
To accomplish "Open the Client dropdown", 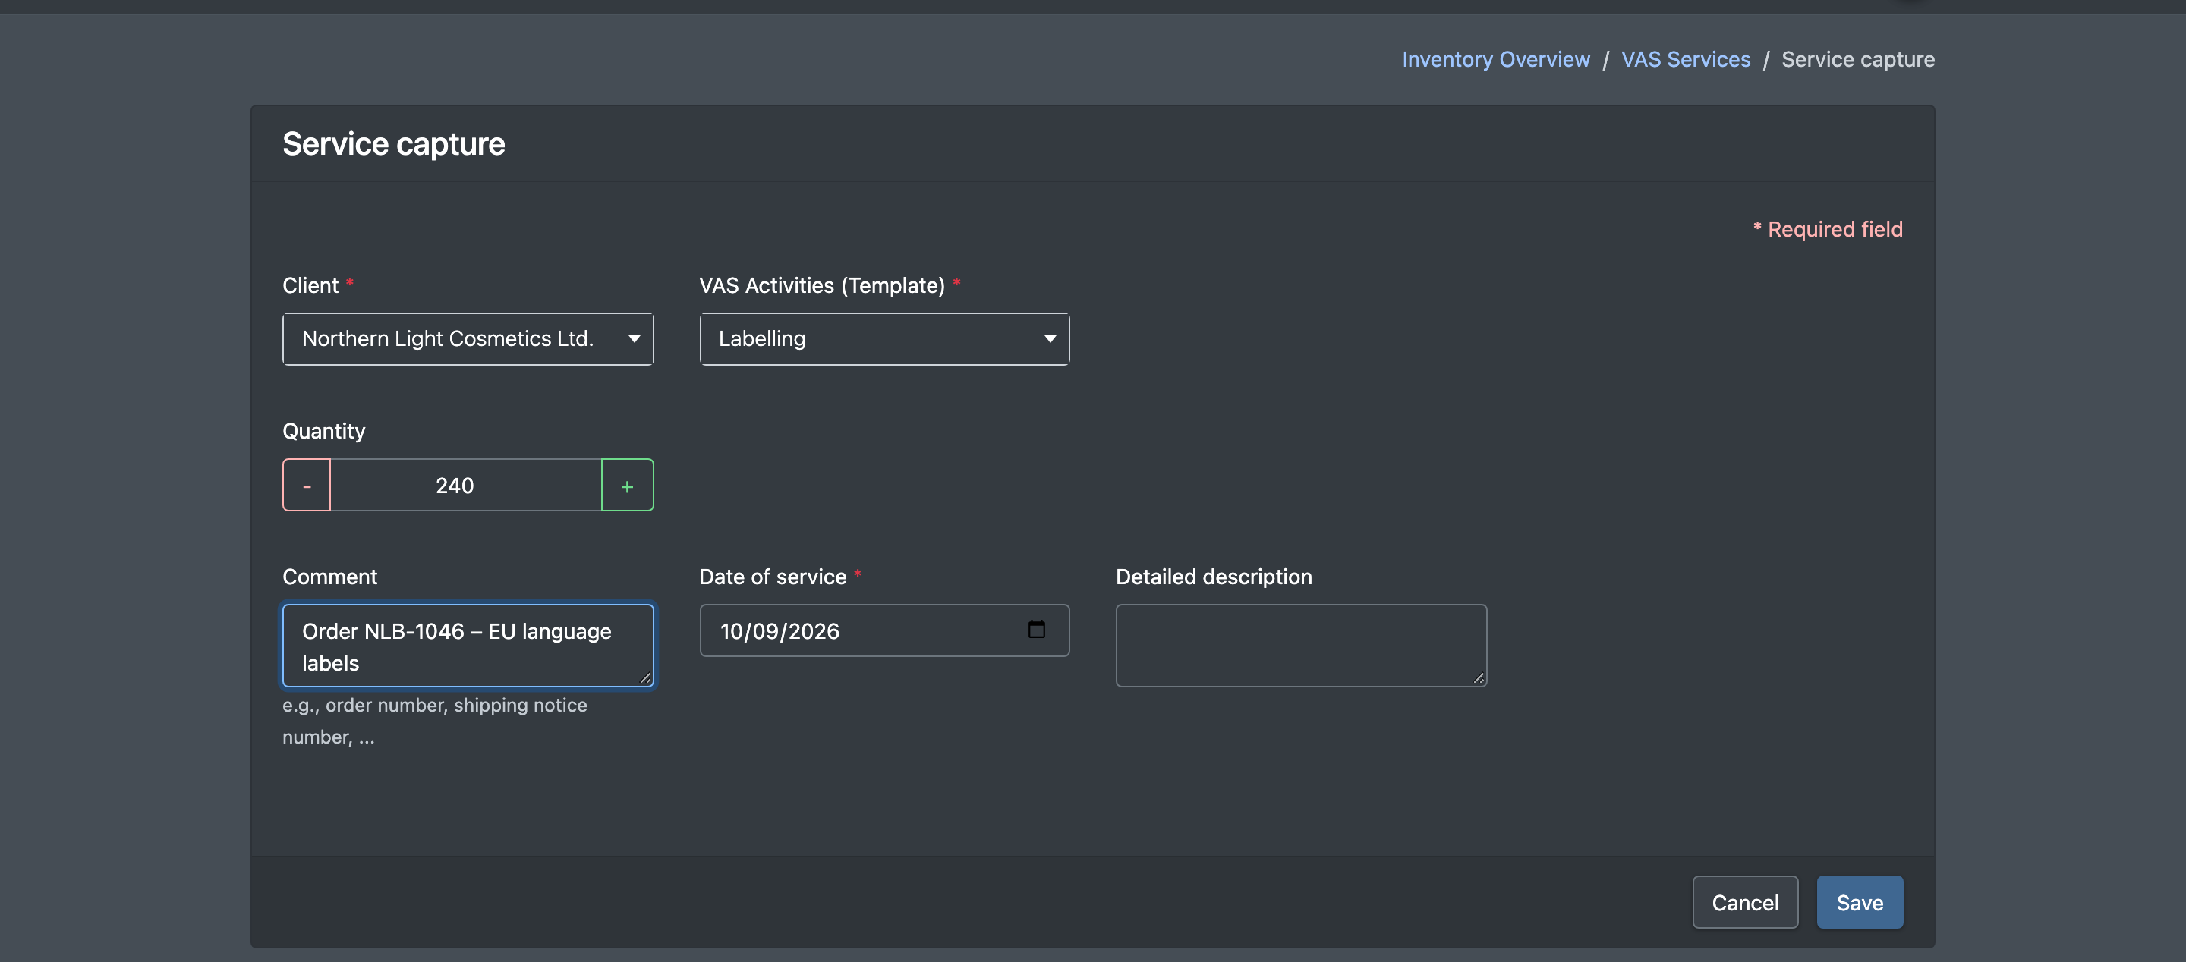I will pos(468,338).
